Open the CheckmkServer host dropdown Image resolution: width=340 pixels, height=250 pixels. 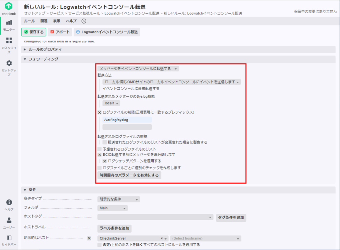[x=133, y=238]
